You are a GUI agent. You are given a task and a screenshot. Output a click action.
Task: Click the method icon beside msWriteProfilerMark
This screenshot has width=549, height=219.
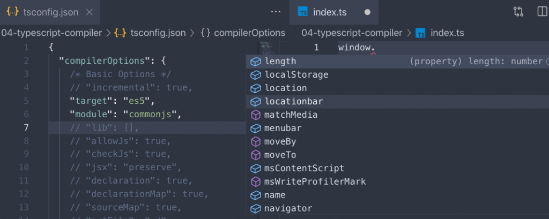point(256,182)
